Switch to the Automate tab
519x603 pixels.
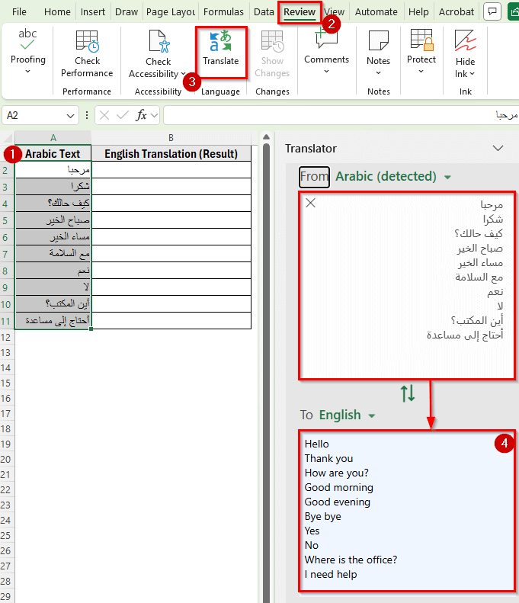point(376,12)
